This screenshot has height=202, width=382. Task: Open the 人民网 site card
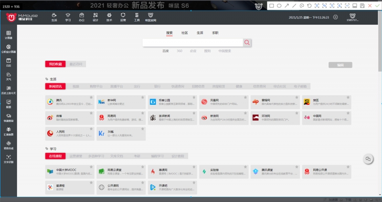coord(70,134)
